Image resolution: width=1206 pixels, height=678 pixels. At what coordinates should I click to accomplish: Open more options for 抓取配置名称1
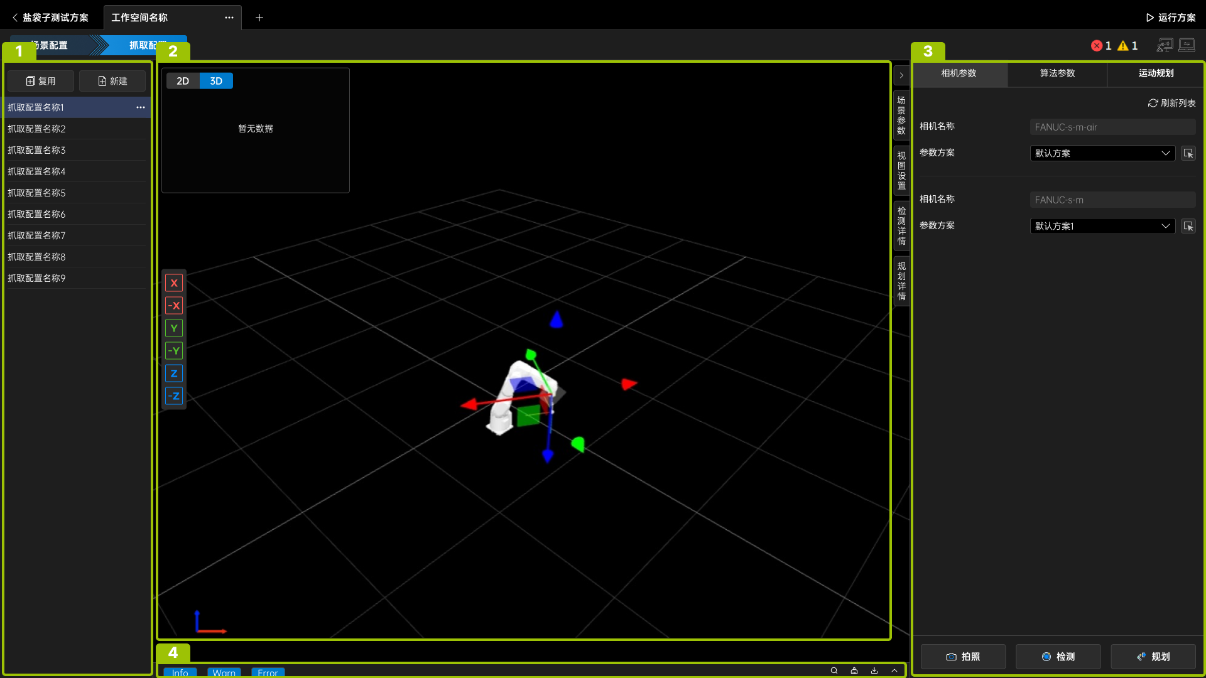141,107
